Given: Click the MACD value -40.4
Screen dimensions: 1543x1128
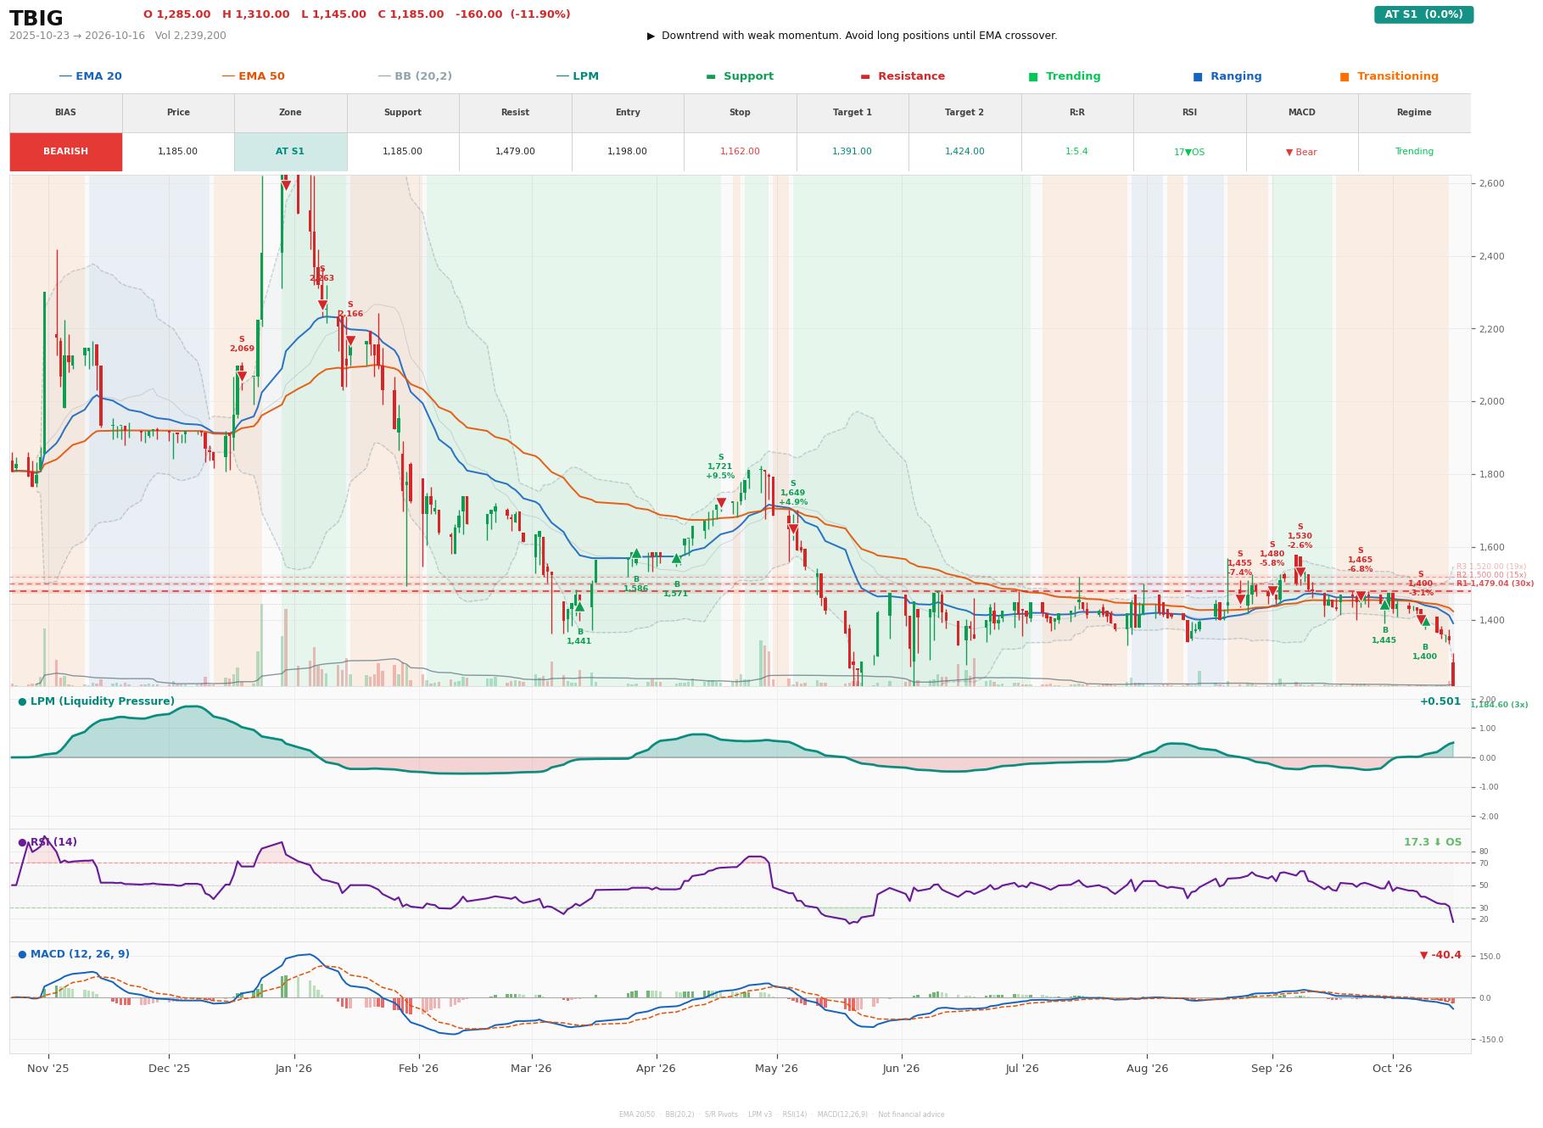Looking at the screenshot, I should pos(1440,955).
